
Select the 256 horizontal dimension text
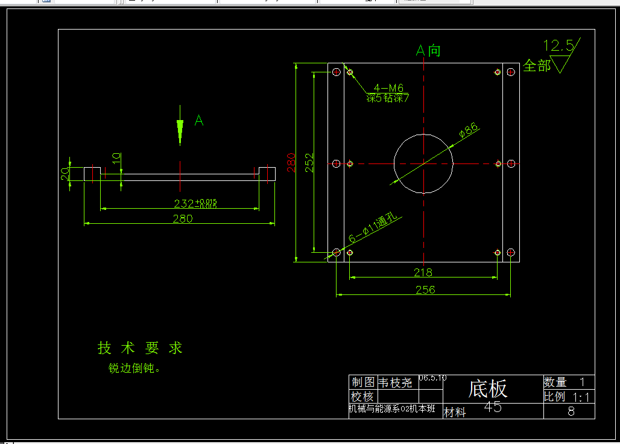(425, 290)
